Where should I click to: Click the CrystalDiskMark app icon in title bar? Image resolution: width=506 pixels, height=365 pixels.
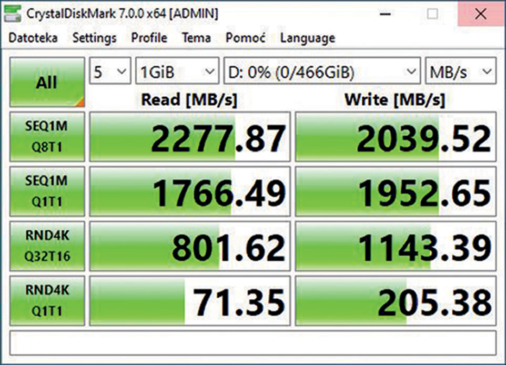tap(12, 14)
